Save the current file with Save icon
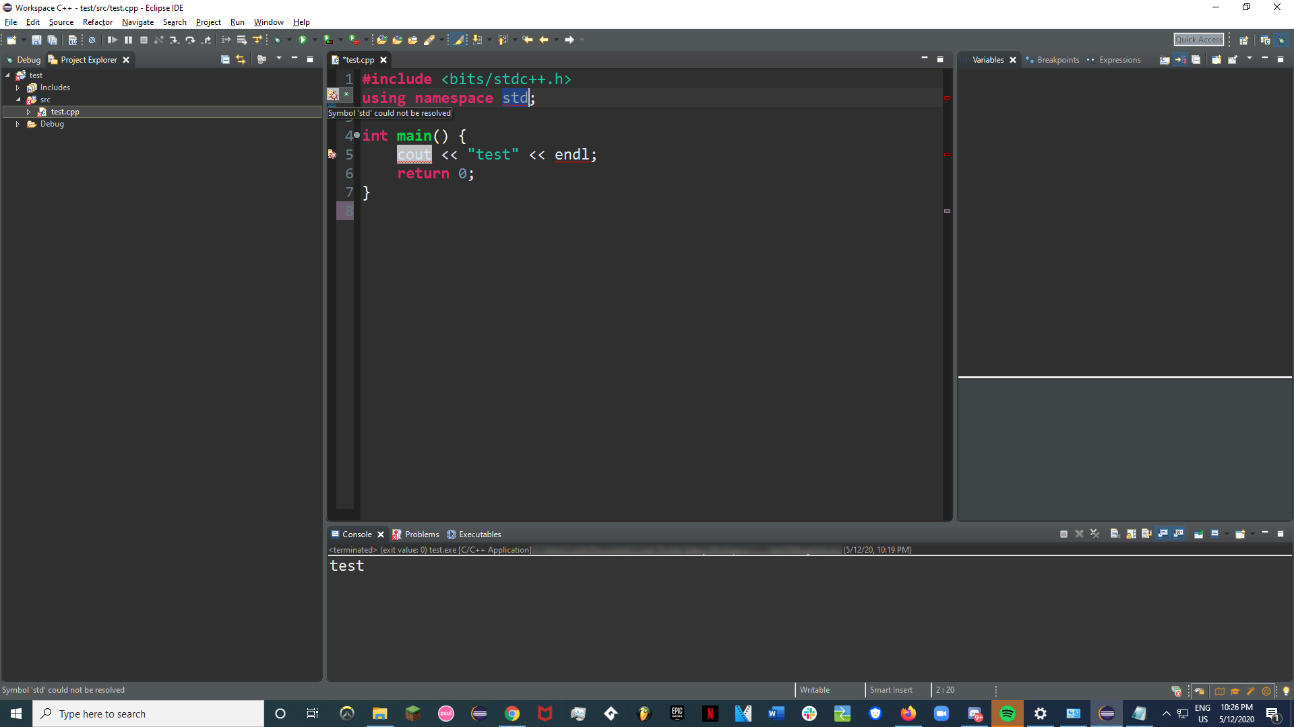The height and width of the screenshot is (727, 1294). 36,40
